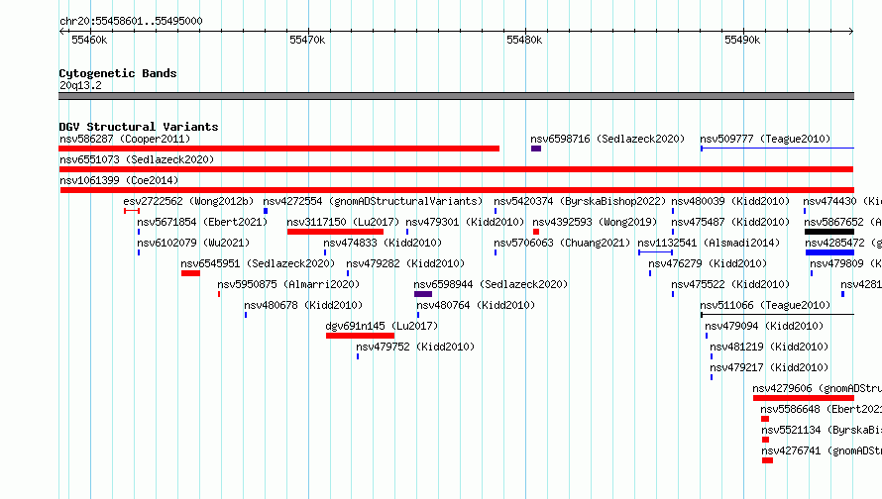Click nsv511066 (Teague2010) label

[x=765, y=305]
